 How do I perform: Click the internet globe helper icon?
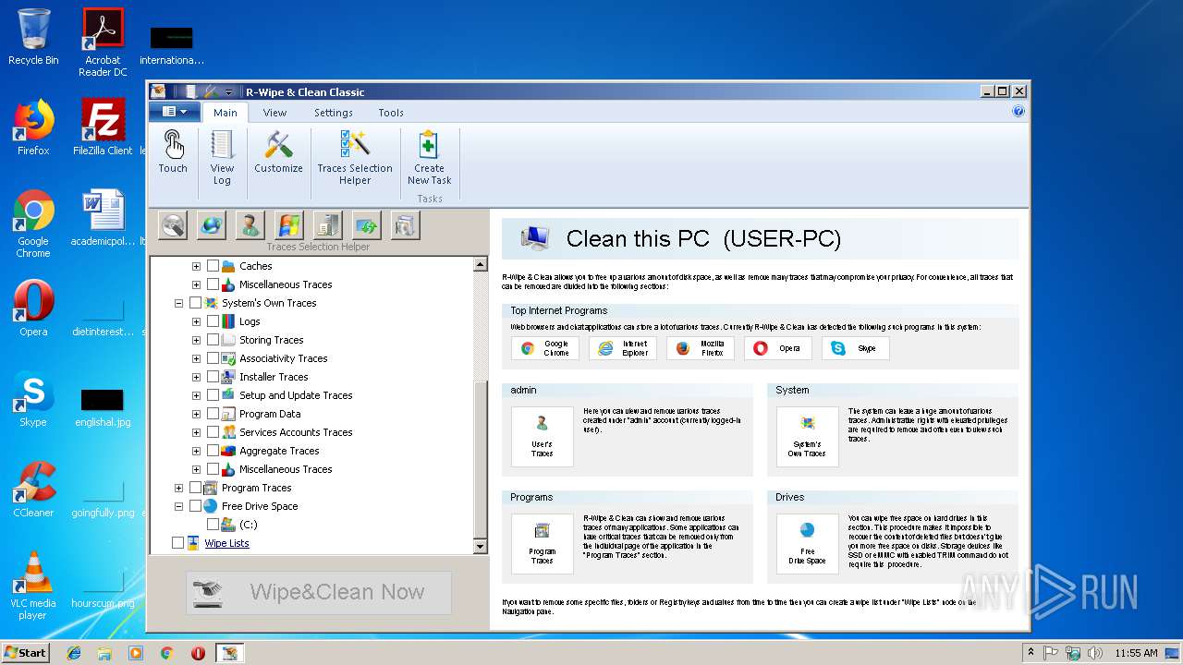(212, 225)
